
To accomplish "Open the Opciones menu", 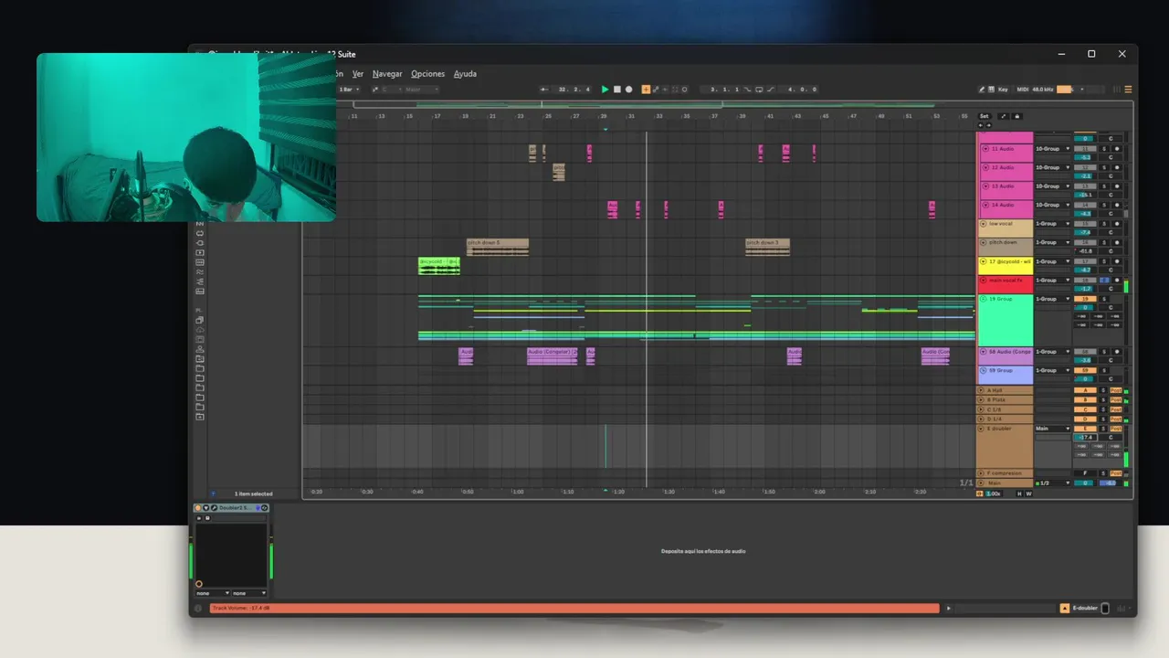I will click(x=427, y=74).
